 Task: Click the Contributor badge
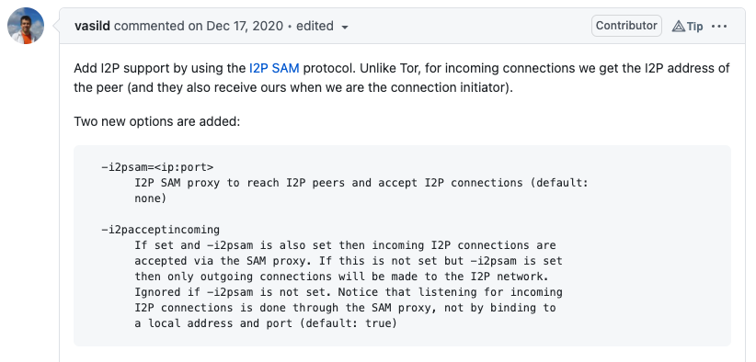pyautogui.click(x=626, y=26)
